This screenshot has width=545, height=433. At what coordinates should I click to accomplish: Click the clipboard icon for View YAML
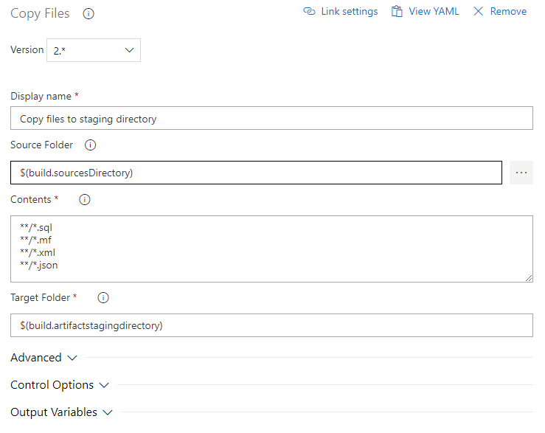(398, 12)
